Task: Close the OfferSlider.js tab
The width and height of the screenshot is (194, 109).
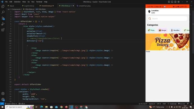Action: click(73, 6)
